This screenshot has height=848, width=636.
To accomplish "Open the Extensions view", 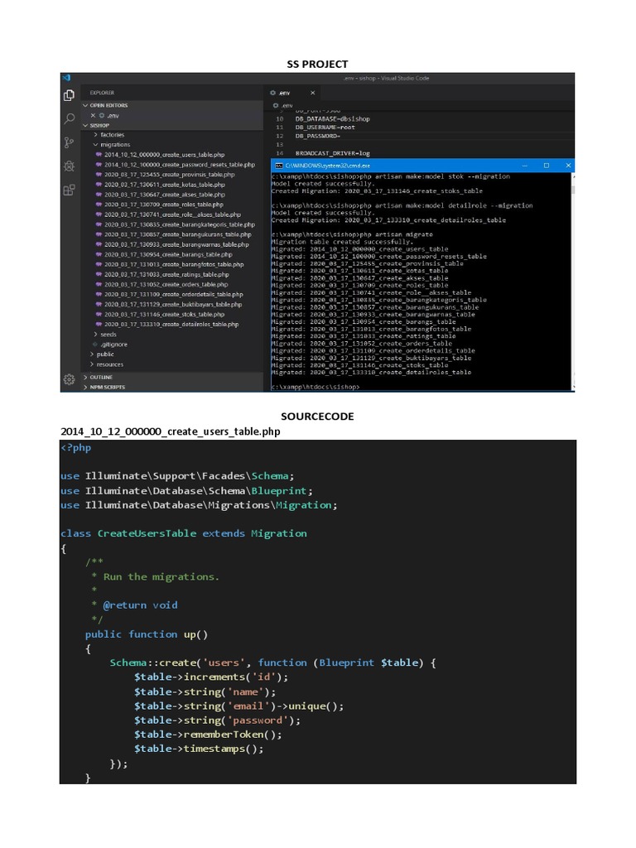I will 69,190.
